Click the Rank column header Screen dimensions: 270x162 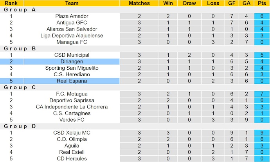[x=11, y=3]
